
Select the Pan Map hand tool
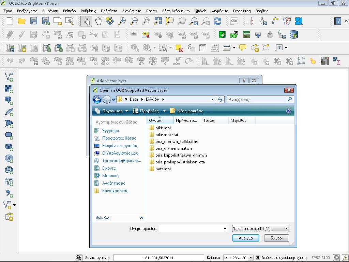point(98,21)
